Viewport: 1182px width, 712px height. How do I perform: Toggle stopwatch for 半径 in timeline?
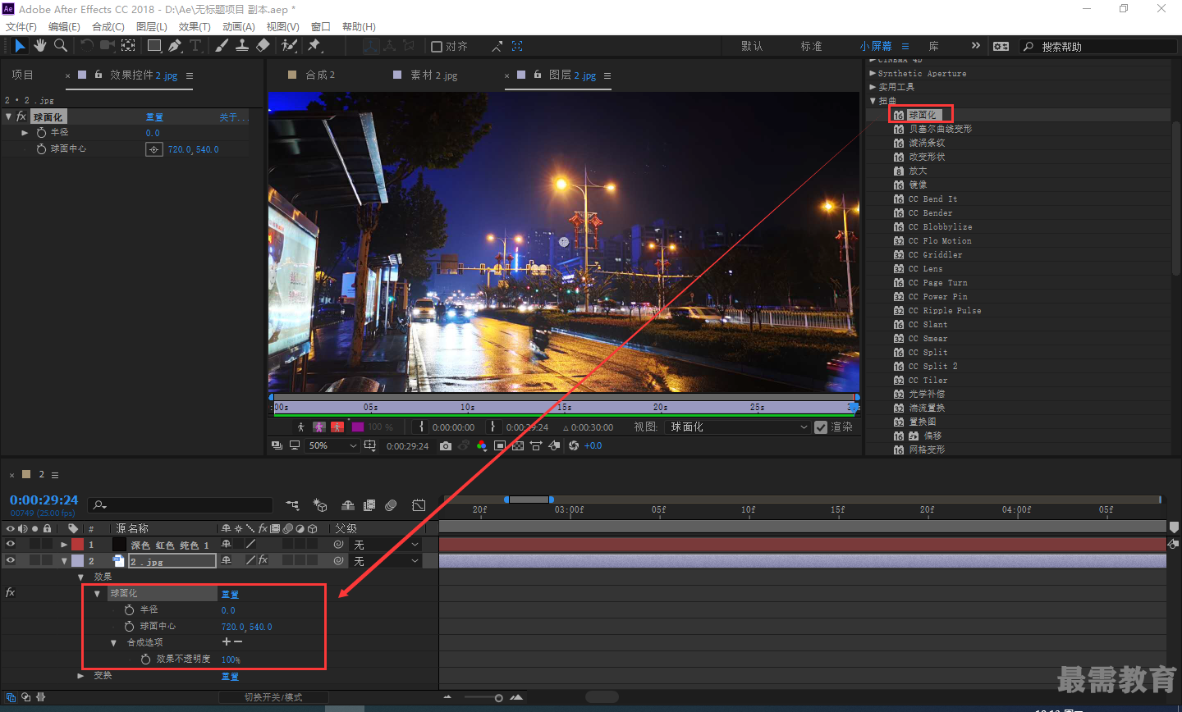(129, 610)
